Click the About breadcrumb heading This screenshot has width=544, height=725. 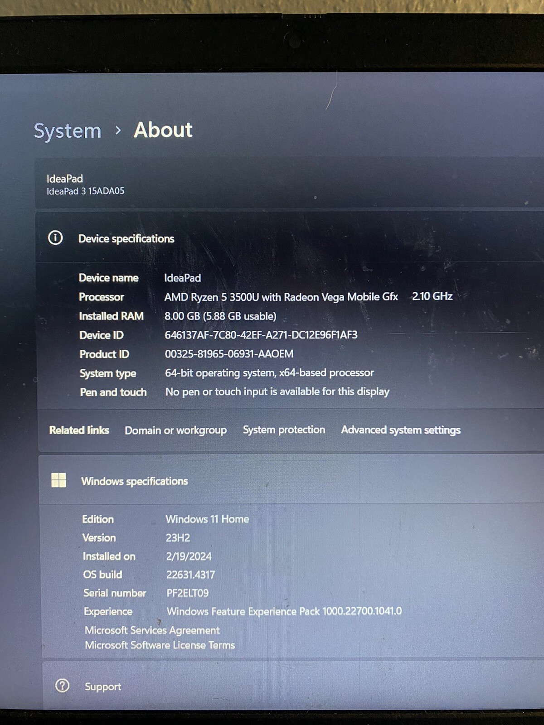click(163, 130)
